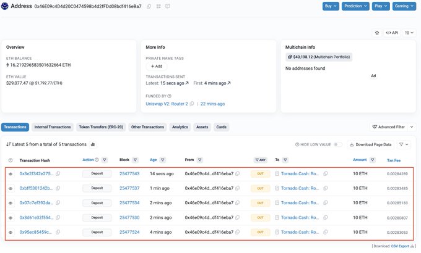Screen dimensions: 421x253
Task: Open the Amount column filter
Action: click(373, 160)
